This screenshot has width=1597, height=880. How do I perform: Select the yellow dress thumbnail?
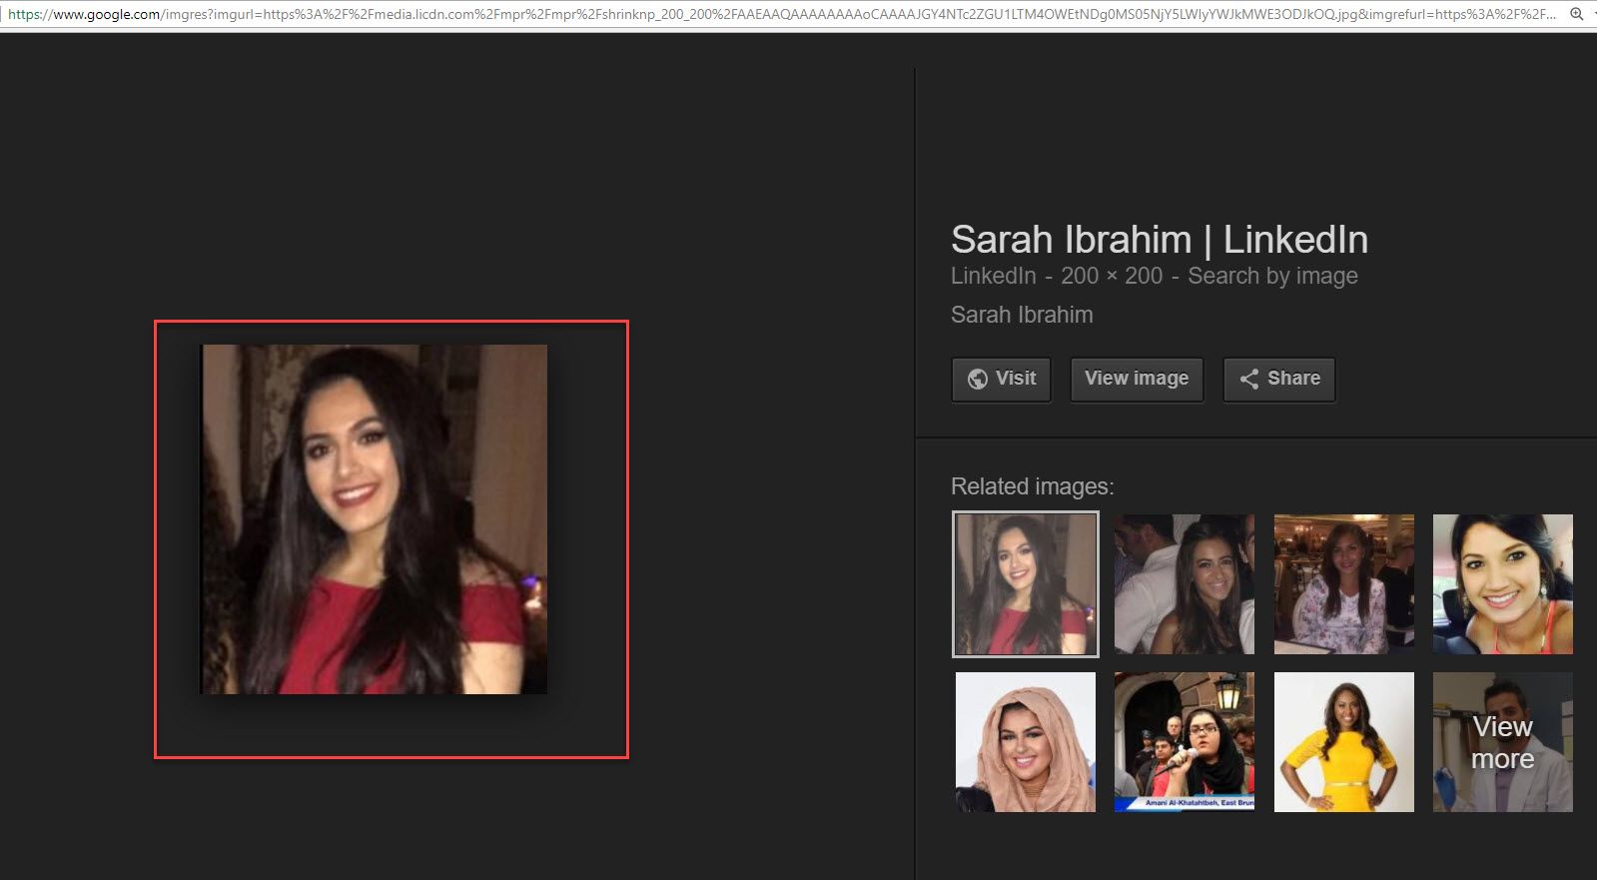click(x=1343, y=741)
